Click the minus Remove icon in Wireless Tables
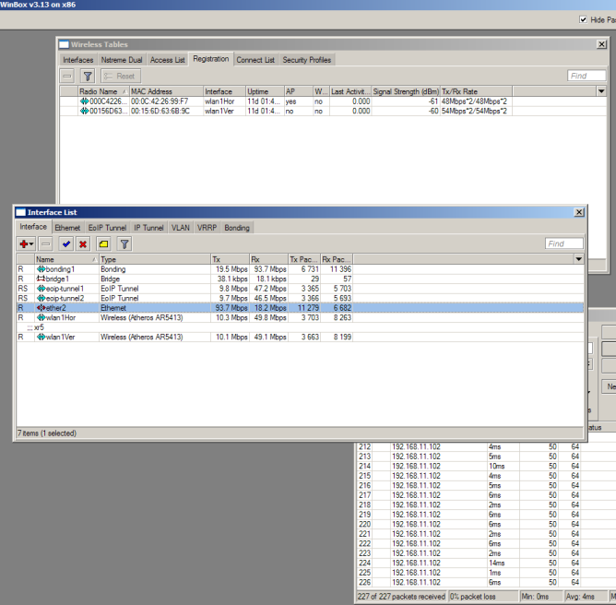This screenshot has width=616, height=605. point(67,76)
